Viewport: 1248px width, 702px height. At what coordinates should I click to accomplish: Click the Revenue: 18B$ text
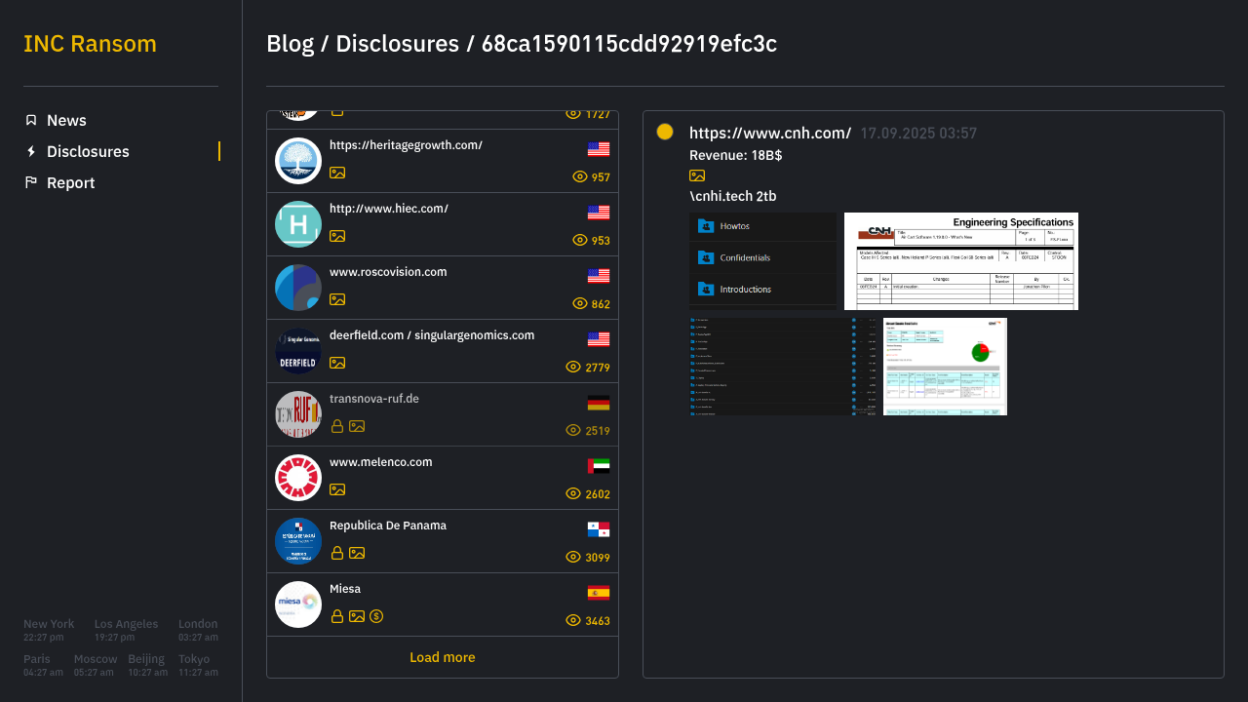pos(736,155)
